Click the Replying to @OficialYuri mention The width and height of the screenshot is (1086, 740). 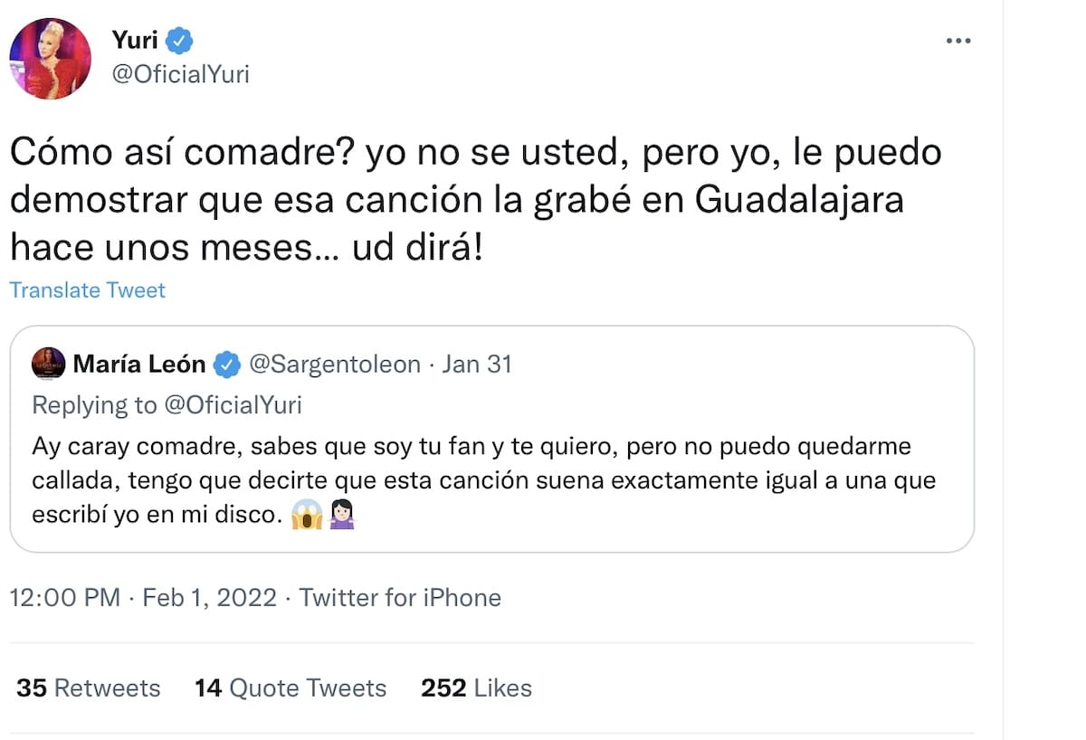click(x=233, y=405)
